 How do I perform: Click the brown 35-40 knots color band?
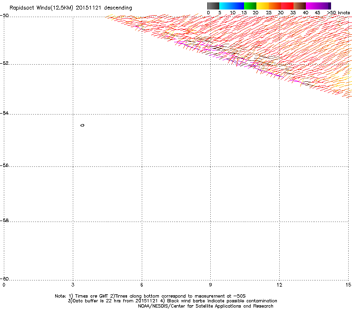(300, 6)
